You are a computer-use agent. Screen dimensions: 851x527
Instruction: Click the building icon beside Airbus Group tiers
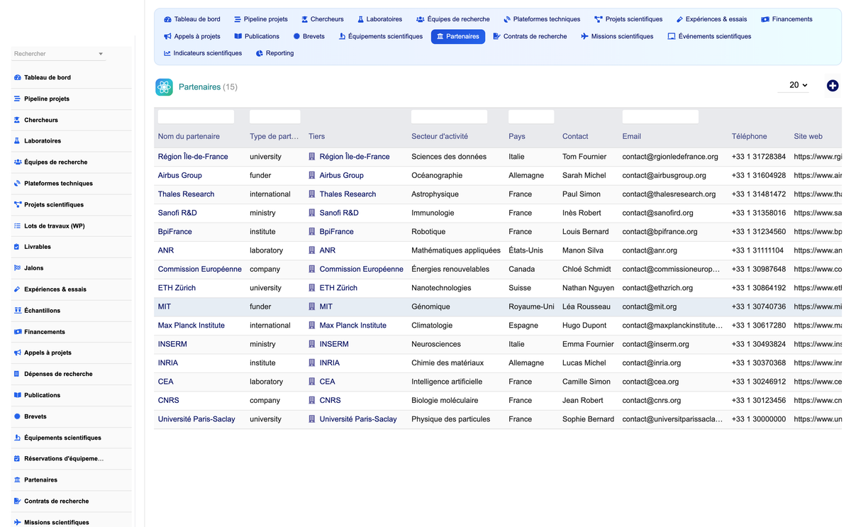(312, 175)
